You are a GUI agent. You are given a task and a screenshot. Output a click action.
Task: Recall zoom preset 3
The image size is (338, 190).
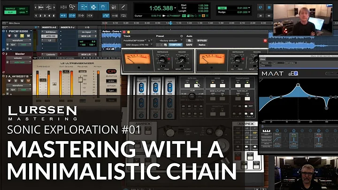click(45, 16)
